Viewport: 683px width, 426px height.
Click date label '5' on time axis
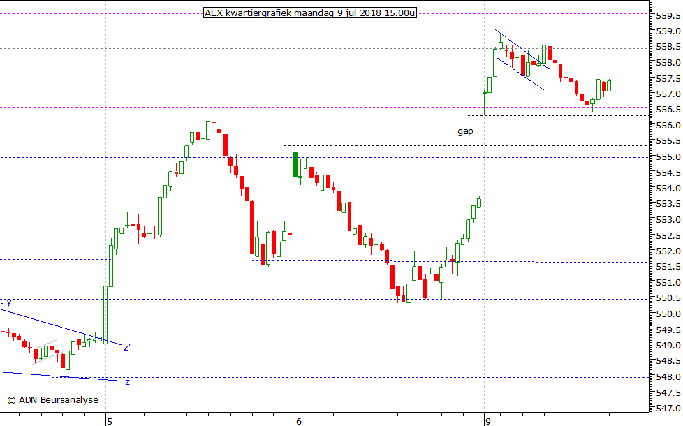point(110,421)
